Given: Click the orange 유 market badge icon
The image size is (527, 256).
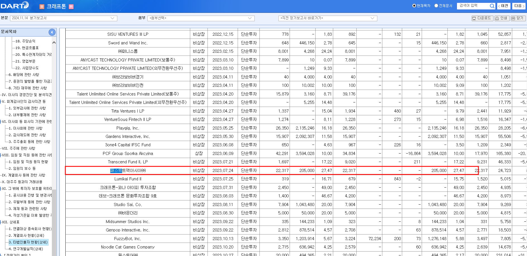Looking at the screenshot, I should tap(42, 7).
